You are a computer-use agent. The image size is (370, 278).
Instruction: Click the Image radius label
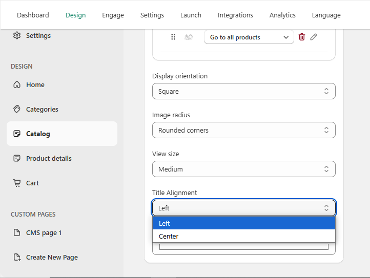point(171,115)
